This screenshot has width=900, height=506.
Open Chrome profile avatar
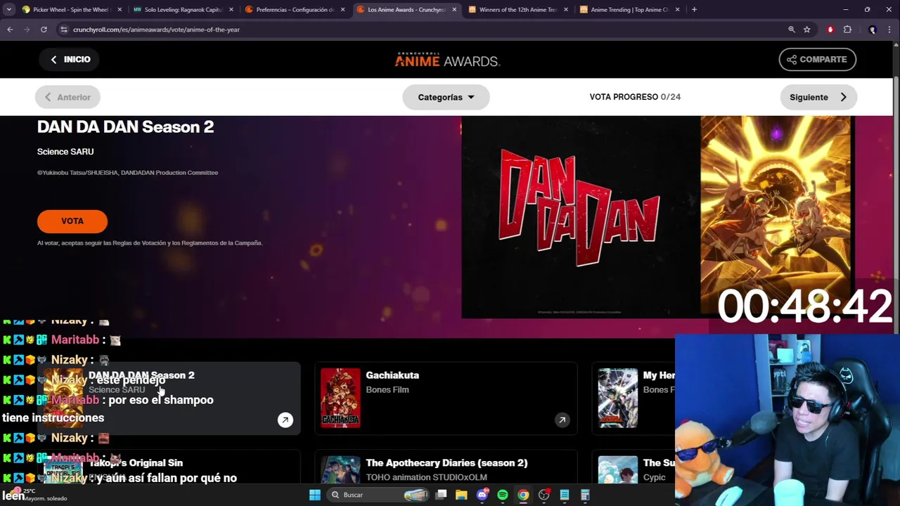[873, 30]
